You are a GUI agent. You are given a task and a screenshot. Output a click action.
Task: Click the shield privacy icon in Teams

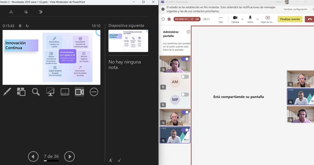coord(163,19)
